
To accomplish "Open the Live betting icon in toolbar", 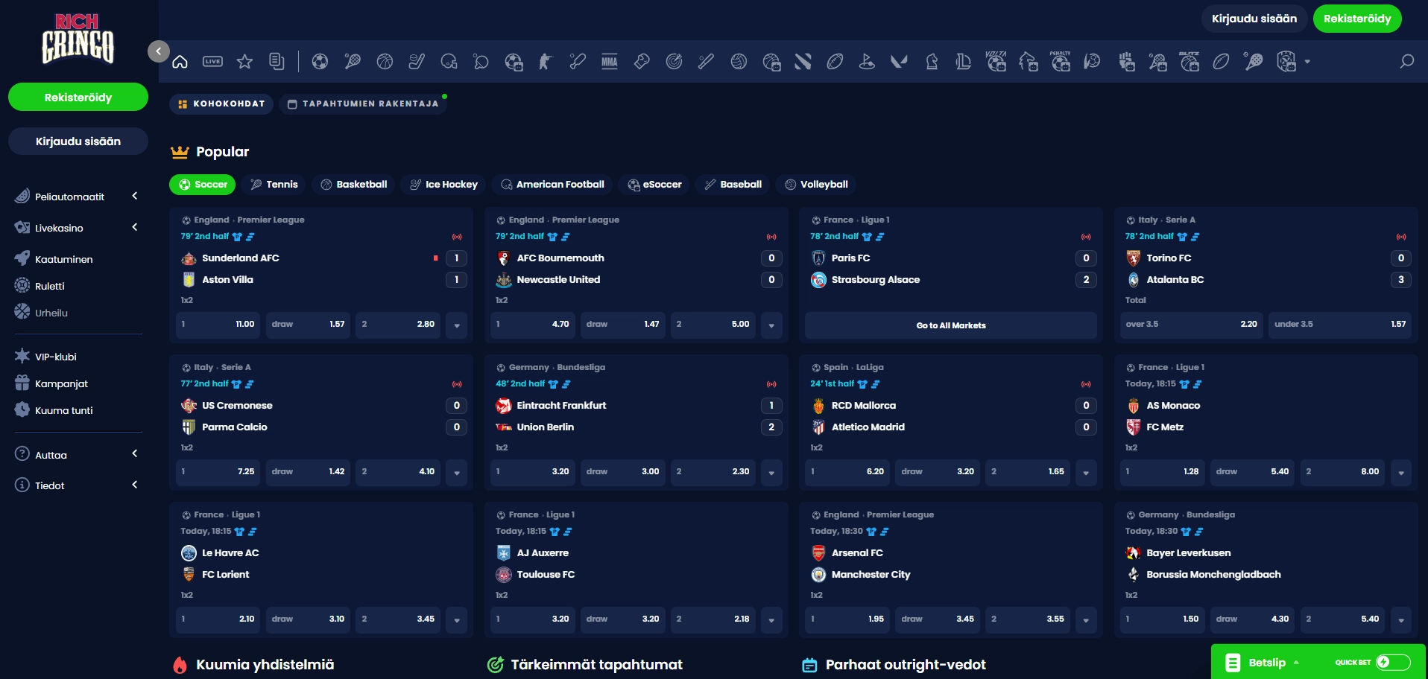I will pyautogui.click(x=212, y=62).
